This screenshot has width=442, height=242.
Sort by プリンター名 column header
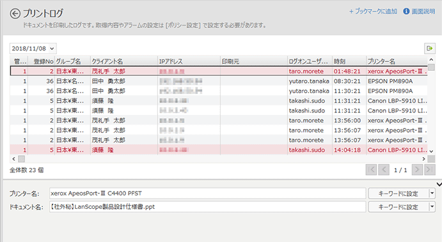(x=397, y=61)
